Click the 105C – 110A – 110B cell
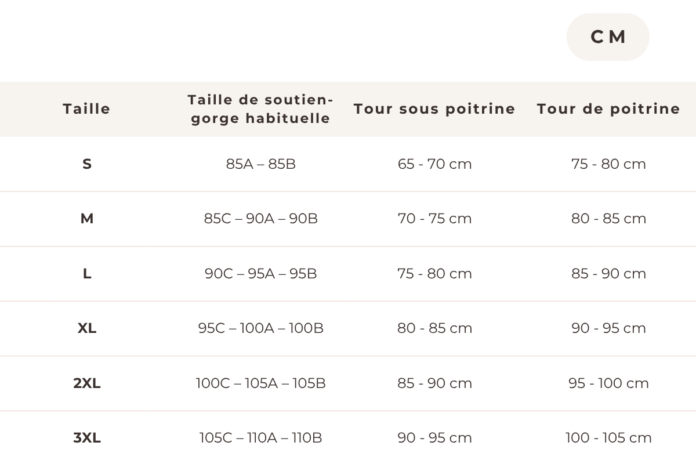 [261, 438]
